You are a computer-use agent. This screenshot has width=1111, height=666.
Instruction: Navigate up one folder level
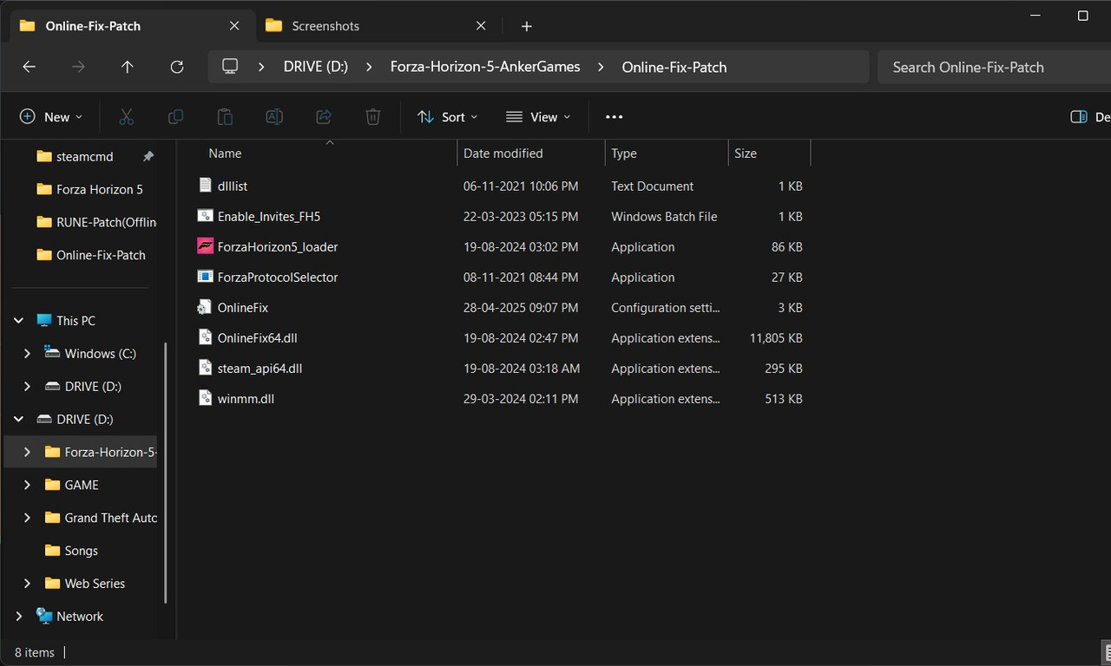click(x=128, y=67)
